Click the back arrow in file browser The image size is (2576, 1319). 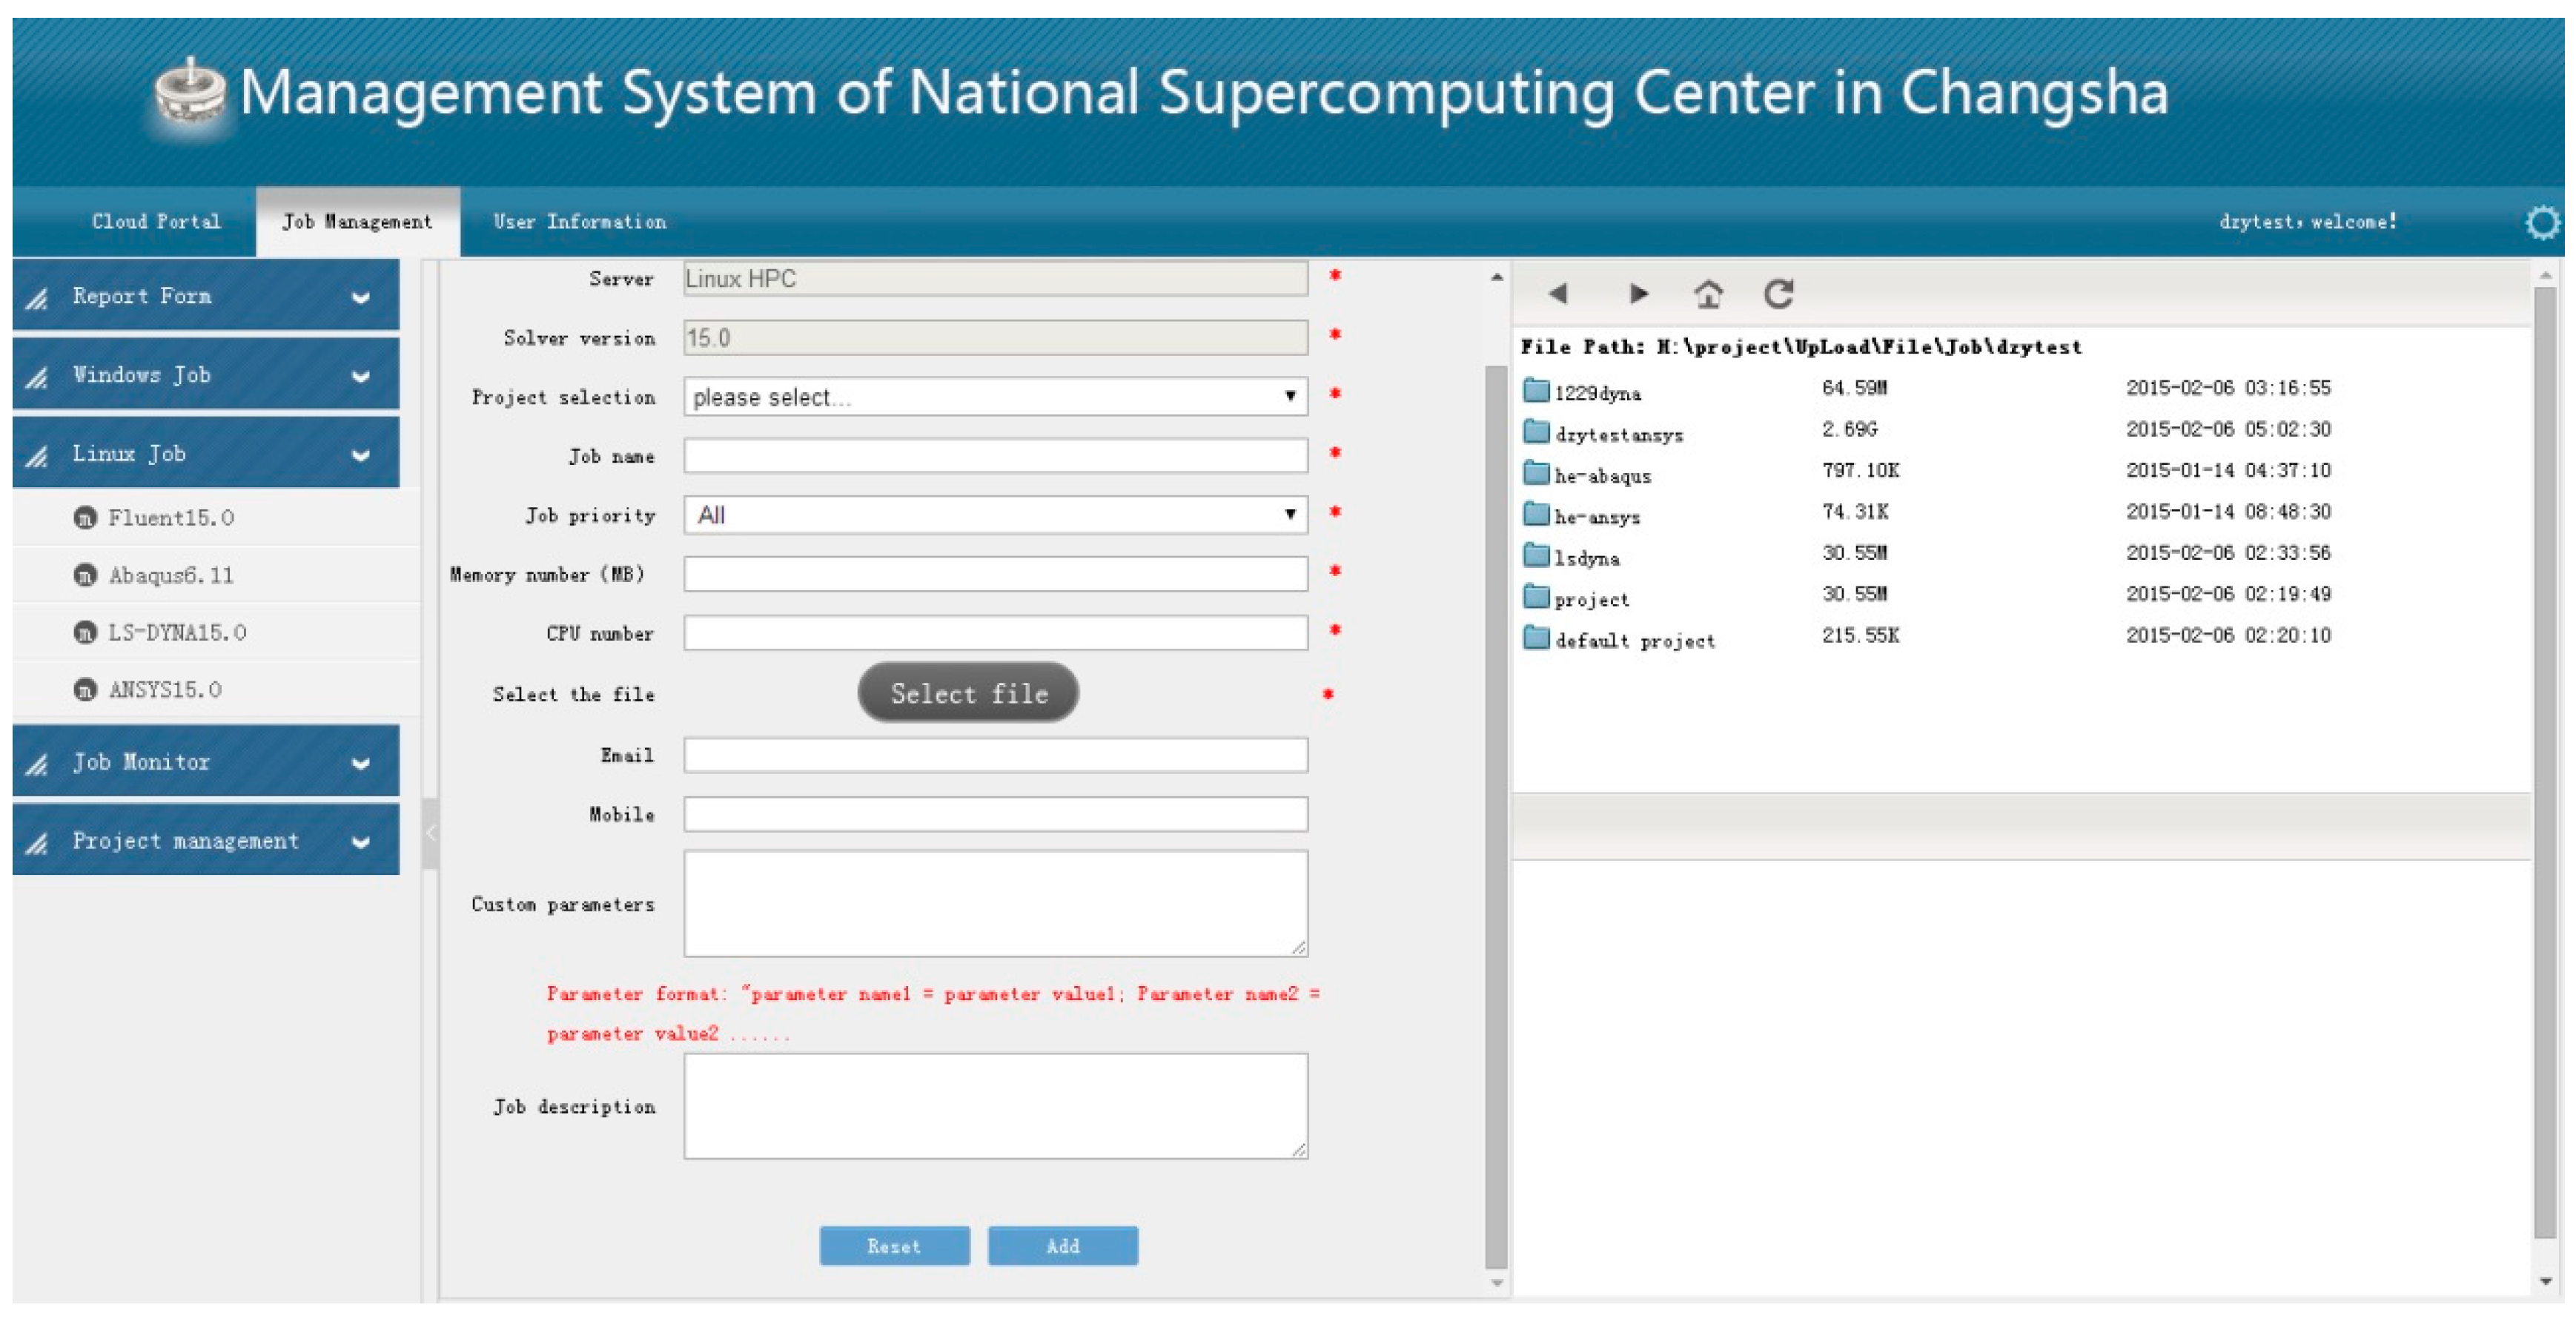click(1557, 294)
